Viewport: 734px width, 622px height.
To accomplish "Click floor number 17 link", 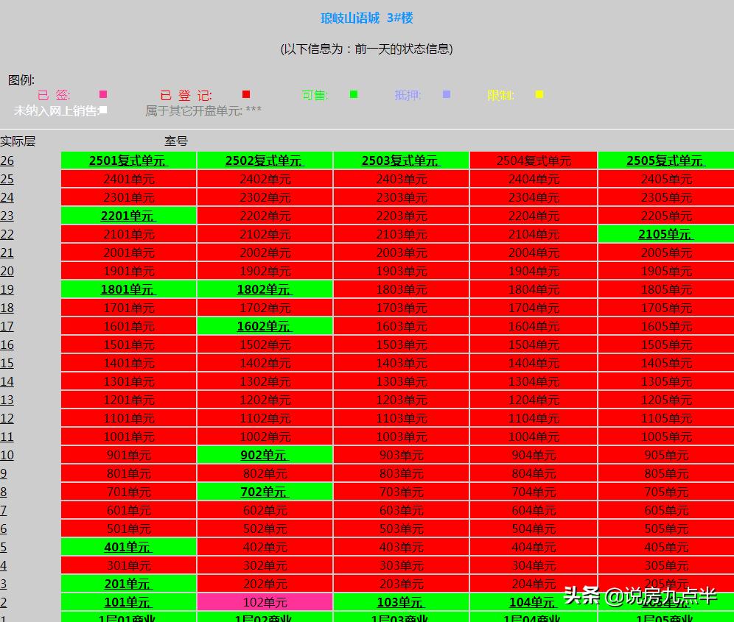I will [7, 326].
